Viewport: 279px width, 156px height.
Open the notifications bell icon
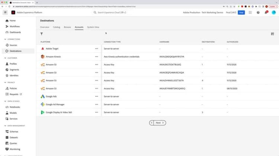pyautogui.click(x=266, y=12)
